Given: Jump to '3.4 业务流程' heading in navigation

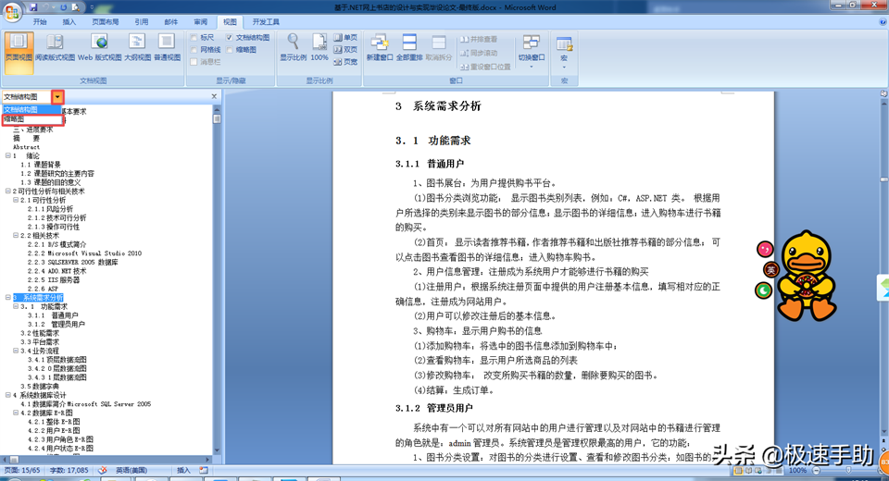Looking at the screenshot, I should (47, 351).
